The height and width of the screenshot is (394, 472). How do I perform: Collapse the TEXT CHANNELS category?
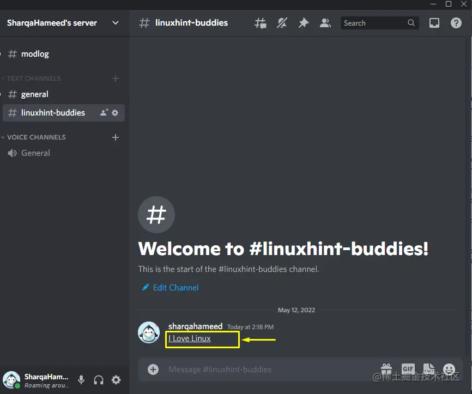[34, 78]
